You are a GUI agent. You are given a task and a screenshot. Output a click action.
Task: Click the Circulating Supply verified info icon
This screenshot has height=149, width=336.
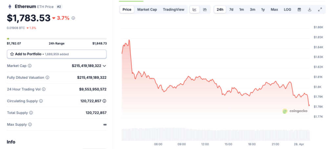[104, 101]
